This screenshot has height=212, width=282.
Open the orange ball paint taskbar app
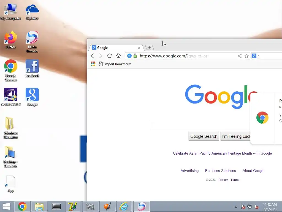(107, 206)
